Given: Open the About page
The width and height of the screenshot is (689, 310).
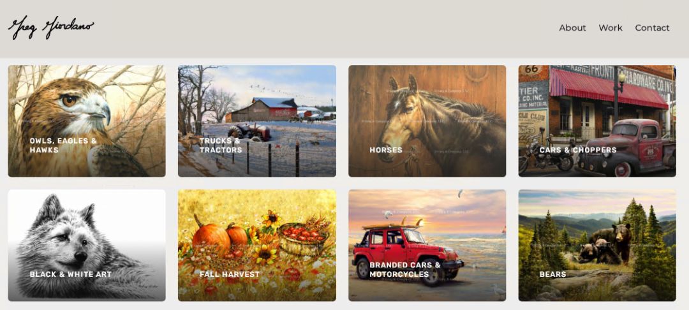Looking at the screenshot, I should [572, 27].
